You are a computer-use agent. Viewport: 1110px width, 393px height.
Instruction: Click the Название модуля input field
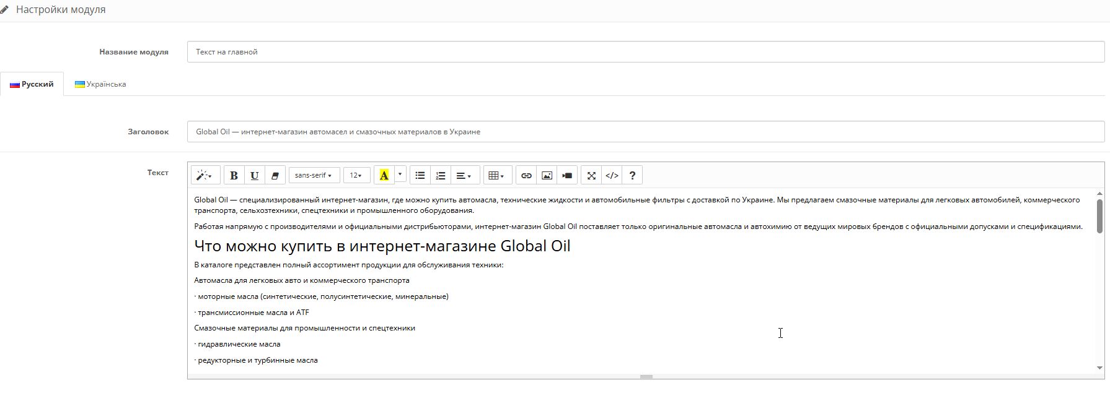(x=646, y=52)
